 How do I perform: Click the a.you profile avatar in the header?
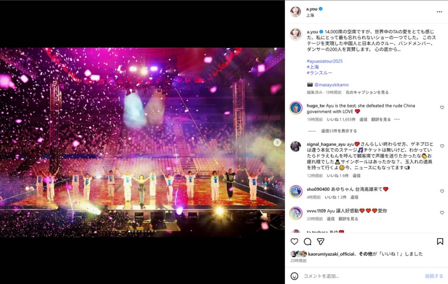[296, 12]
